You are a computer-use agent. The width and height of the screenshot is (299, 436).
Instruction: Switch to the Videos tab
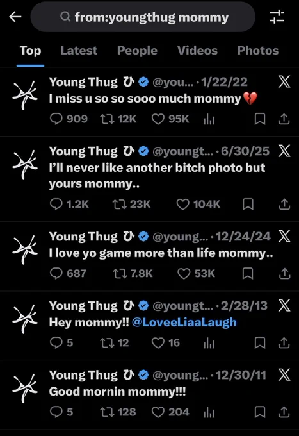tap(197, 51)
